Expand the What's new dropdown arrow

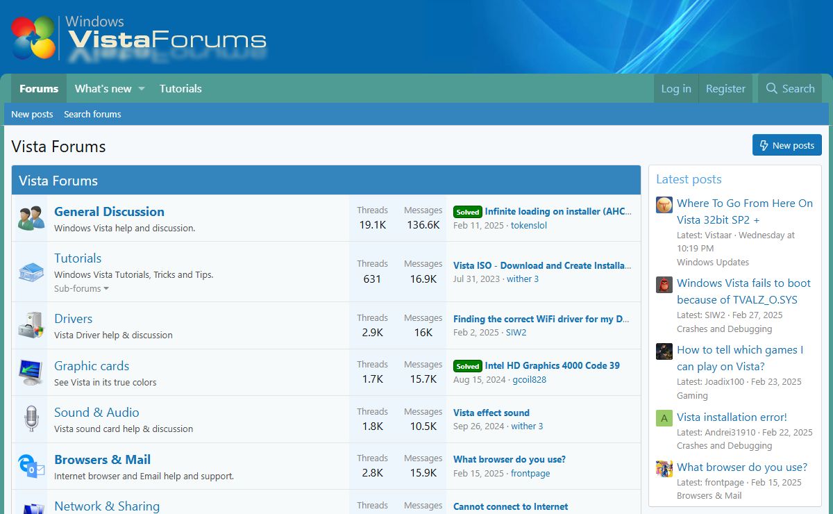coord(141,89)
